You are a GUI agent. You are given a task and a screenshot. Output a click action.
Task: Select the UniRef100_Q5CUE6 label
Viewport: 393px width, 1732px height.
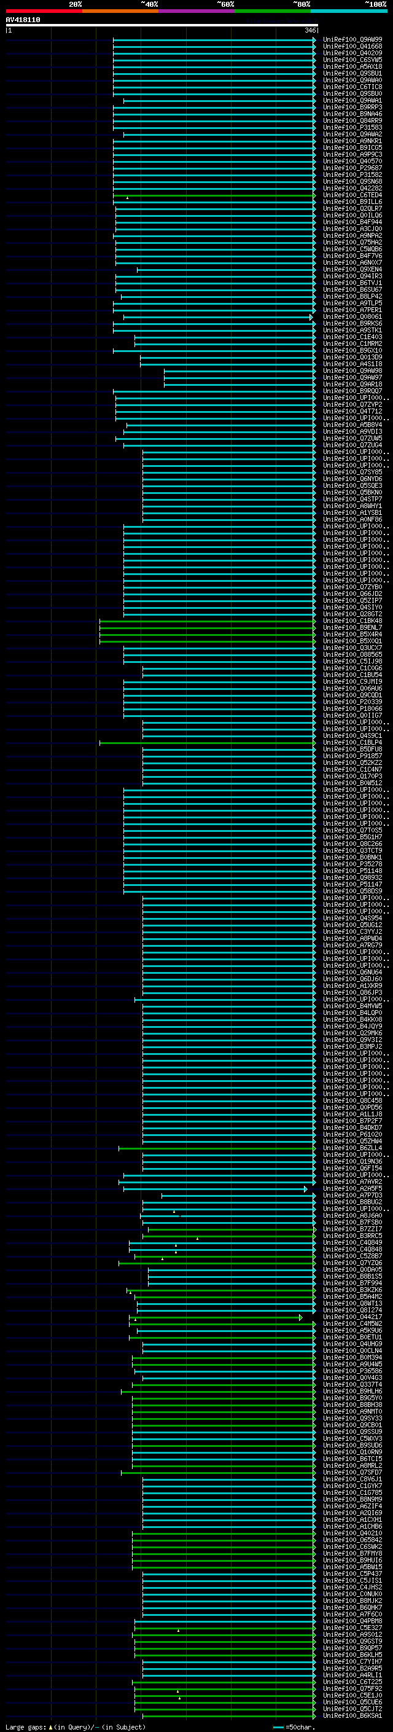[352, 1702]
